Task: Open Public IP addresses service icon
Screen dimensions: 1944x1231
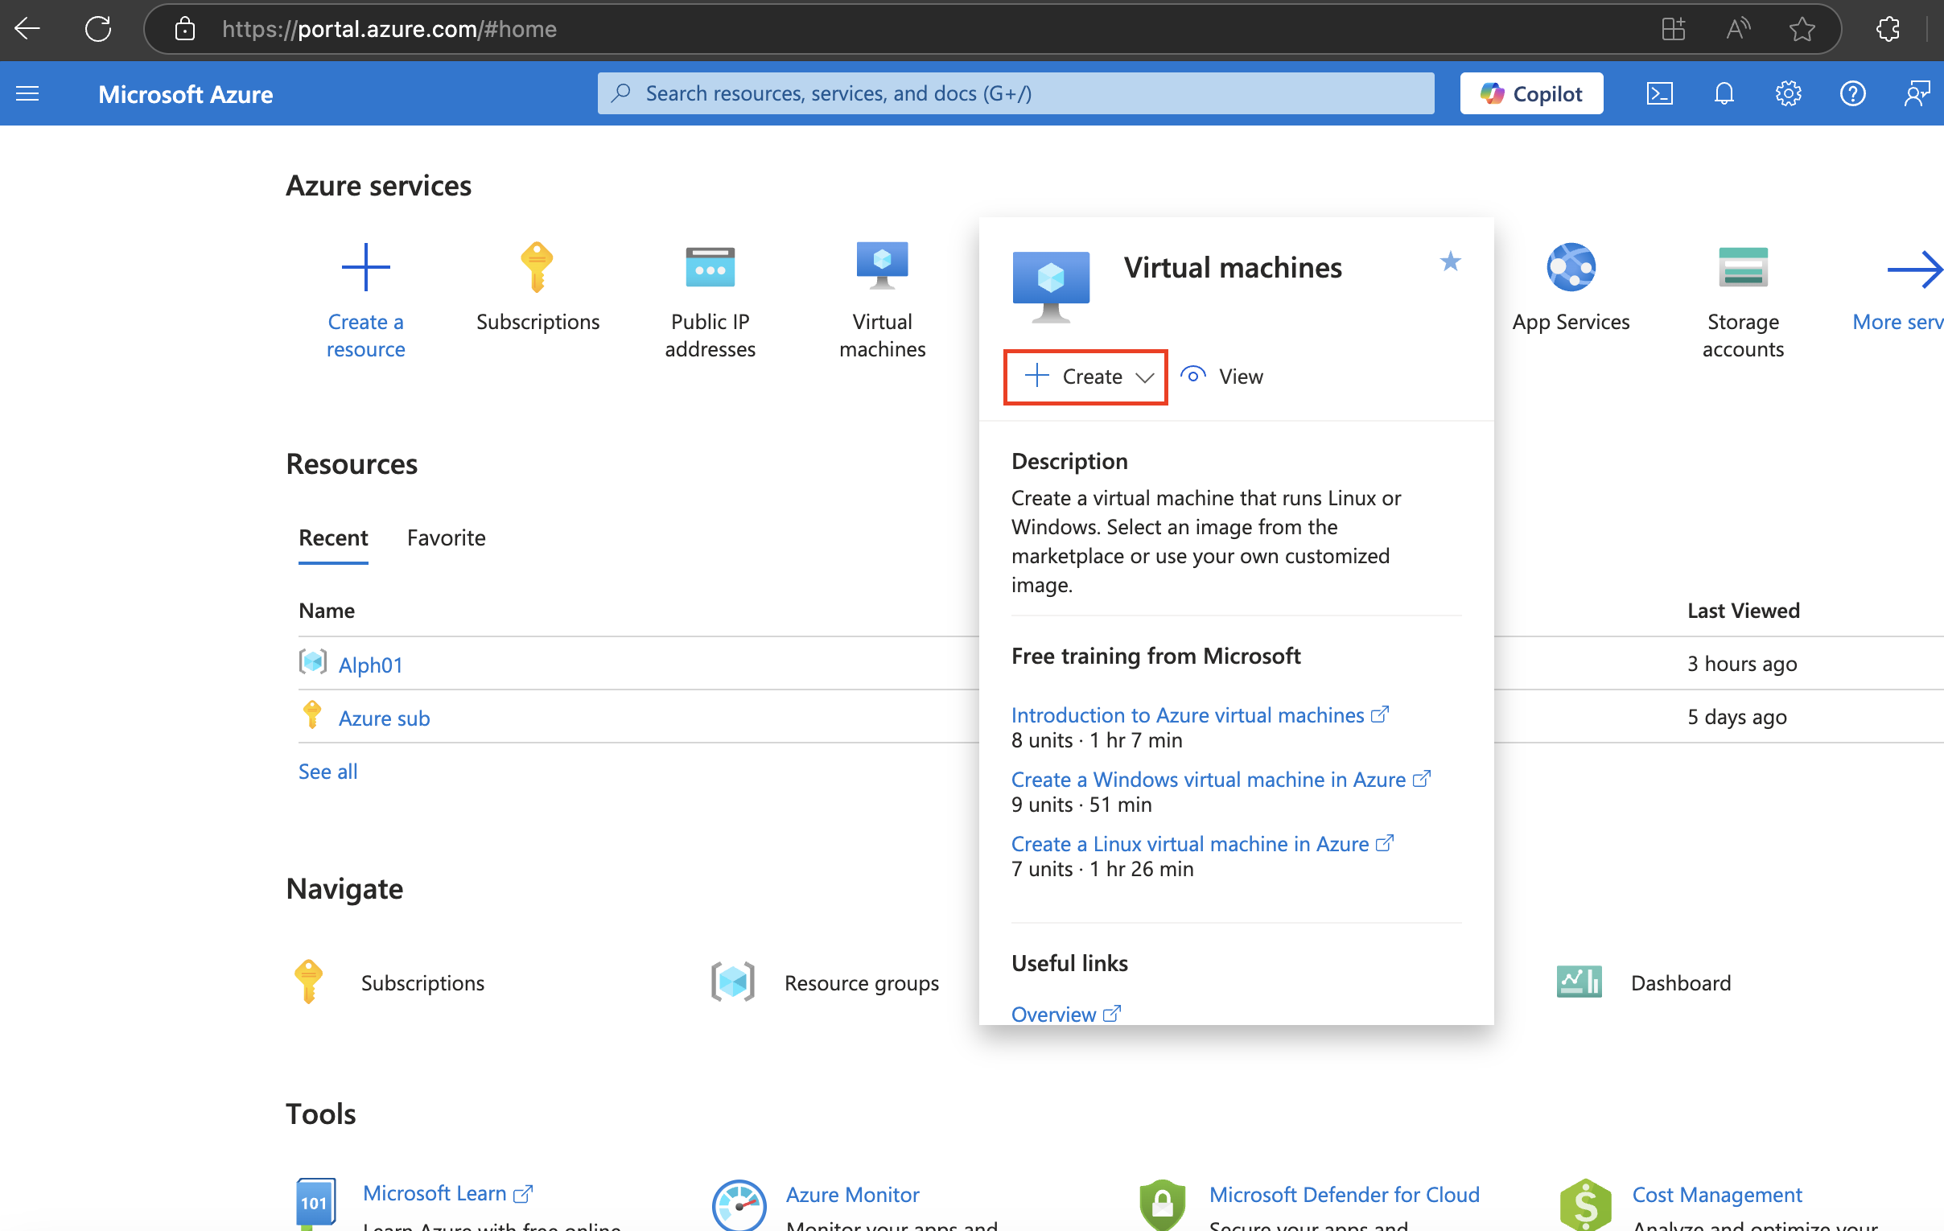Action: 710,267
